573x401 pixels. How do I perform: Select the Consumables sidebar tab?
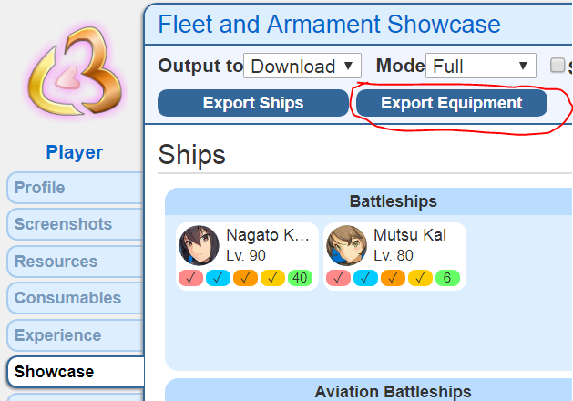[x=76, y=298]
